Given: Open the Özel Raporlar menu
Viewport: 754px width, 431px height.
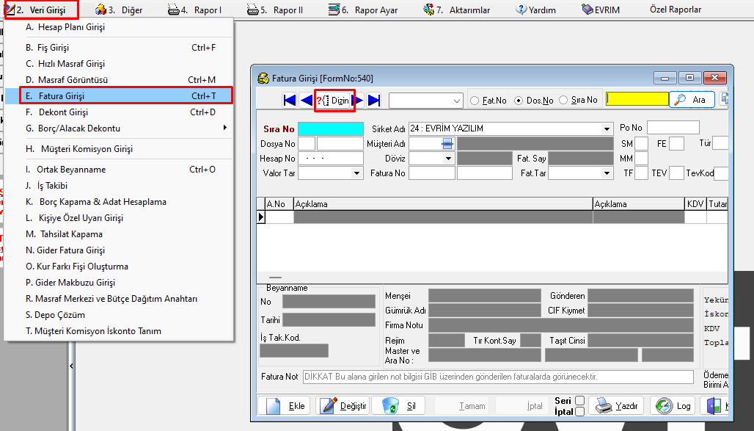Looking at the screenshot, I should point(675,9).
